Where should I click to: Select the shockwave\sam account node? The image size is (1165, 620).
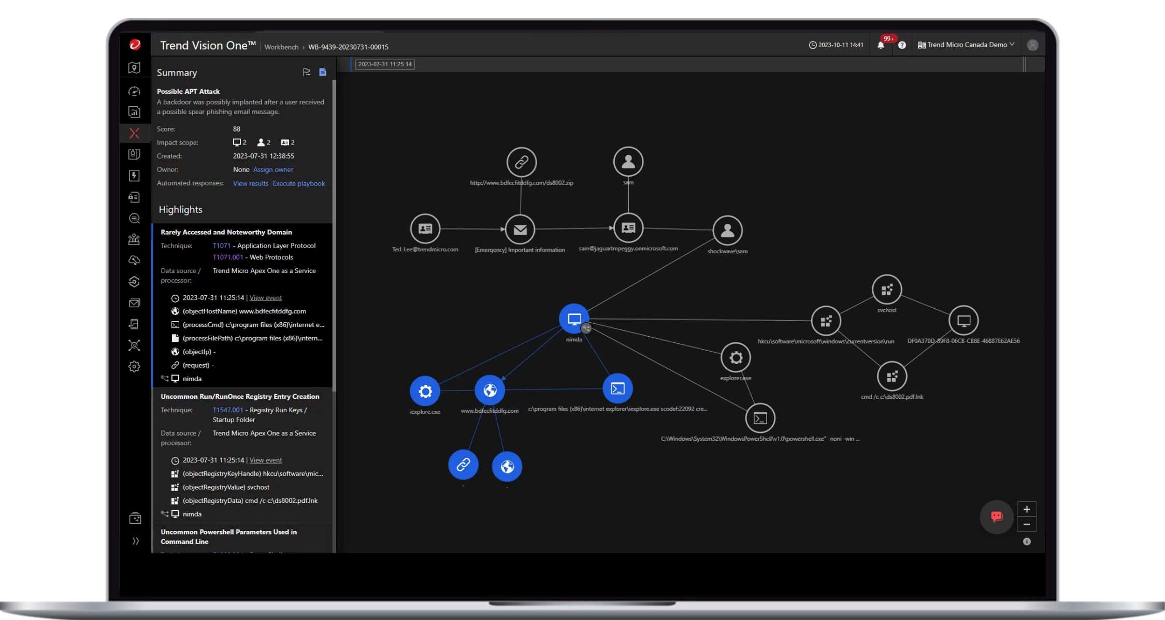pyautogui.click(x=727, y=230)
